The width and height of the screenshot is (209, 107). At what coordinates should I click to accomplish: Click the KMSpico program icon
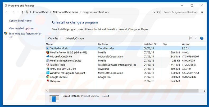[48, 81]
